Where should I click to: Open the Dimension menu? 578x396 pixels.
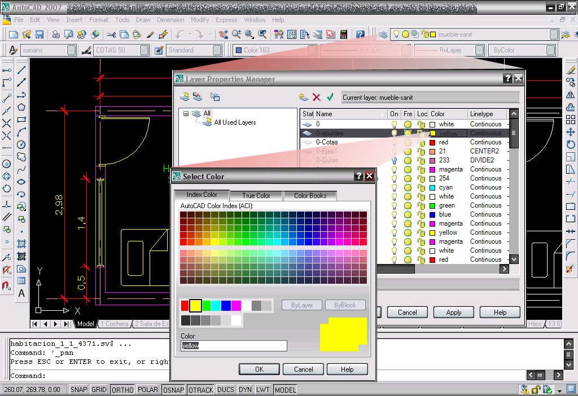(x=170, y=20)
